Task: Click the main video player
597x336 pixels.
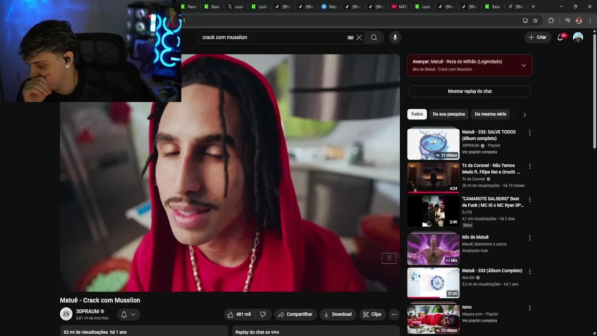Action: (230, 173)
